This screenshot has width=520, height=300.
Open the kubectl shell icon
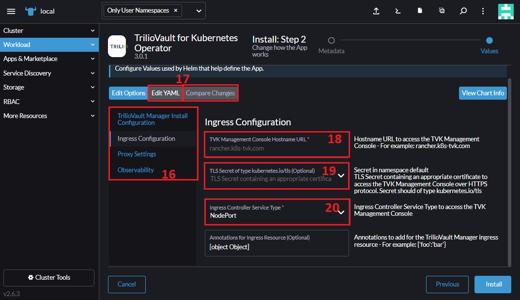(x=398, y=11)
